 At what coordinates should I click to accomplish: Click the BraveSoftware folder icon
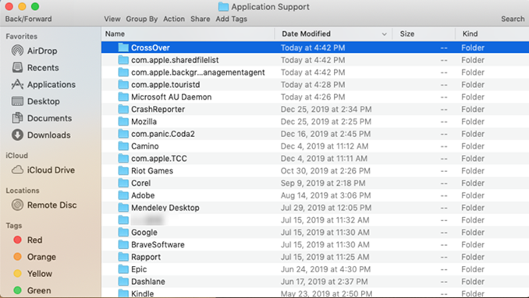tap(123, 244)
